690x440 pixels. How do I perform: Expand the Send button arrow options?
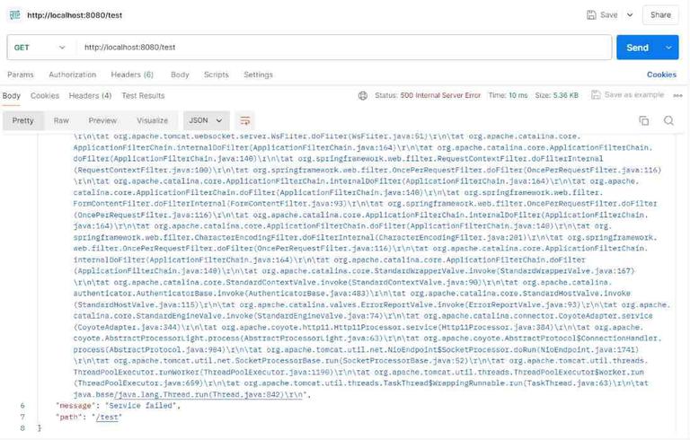668,48
